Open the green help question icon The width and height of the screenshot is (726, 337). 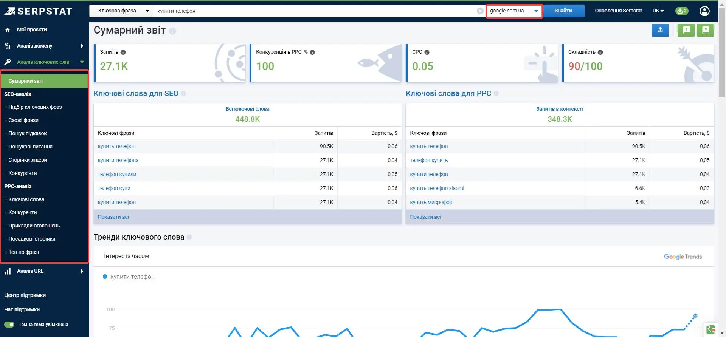(705, 30)
